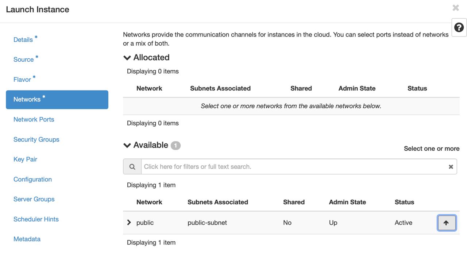This screenshot has width=467, height=254.
Task: Select the Flavor step
Action: 23,79
